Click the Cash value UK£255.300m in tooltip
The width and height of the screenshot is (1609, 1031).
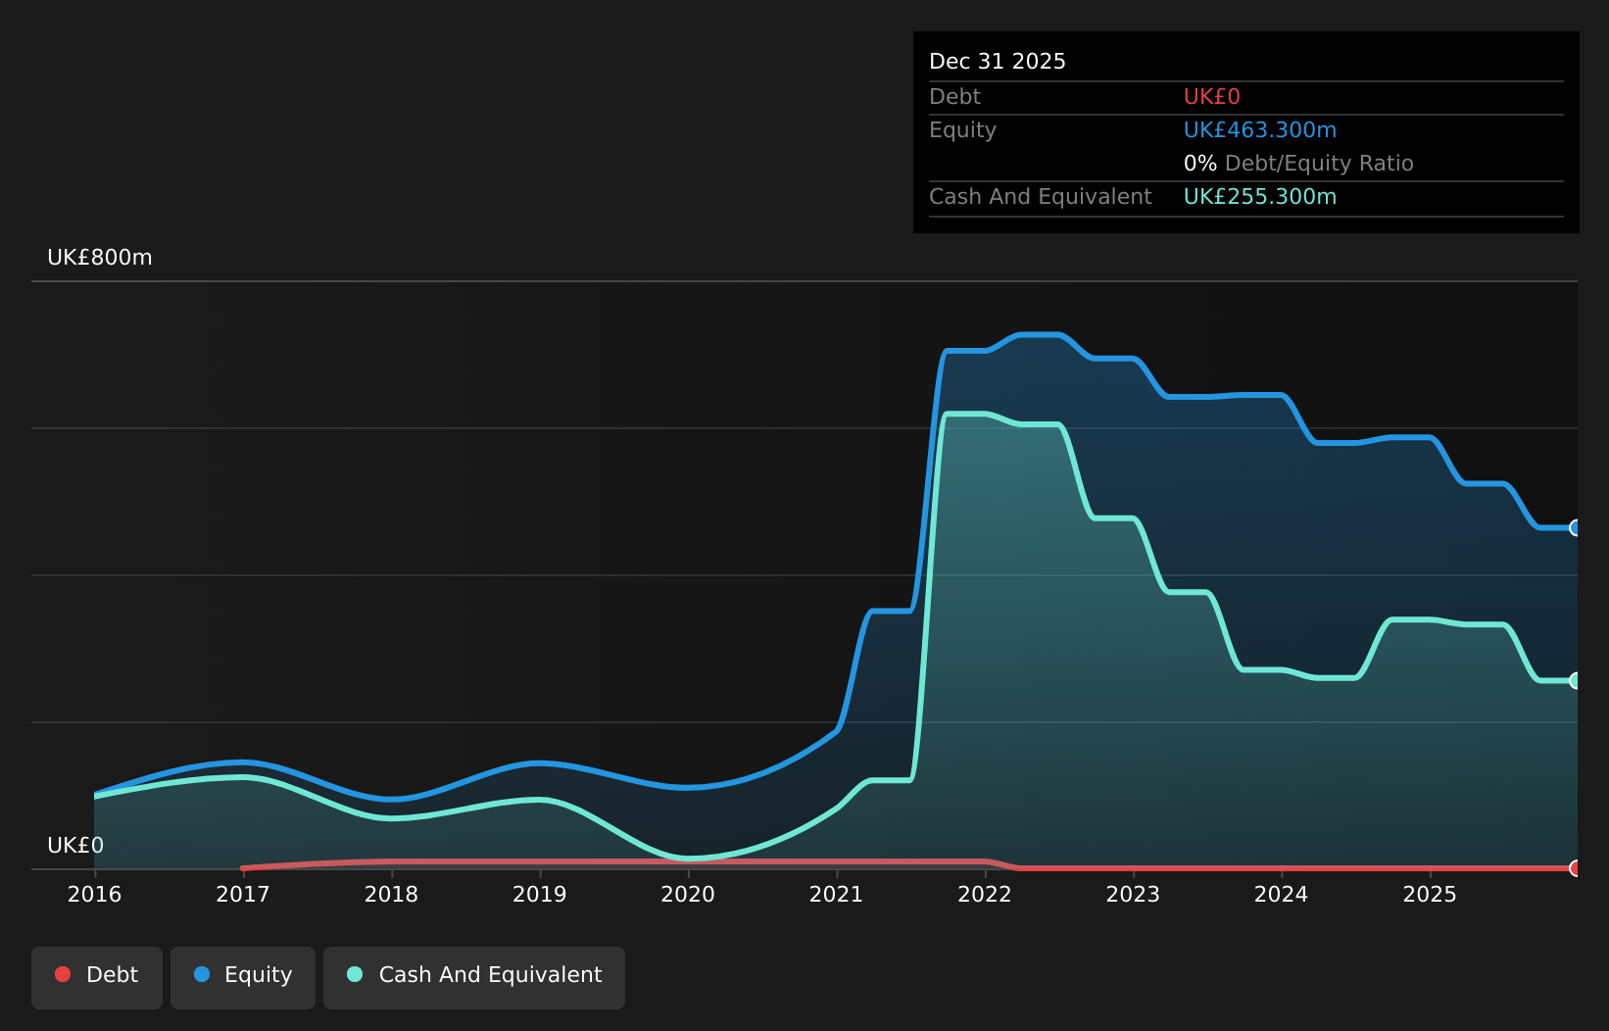point(1260,197)
